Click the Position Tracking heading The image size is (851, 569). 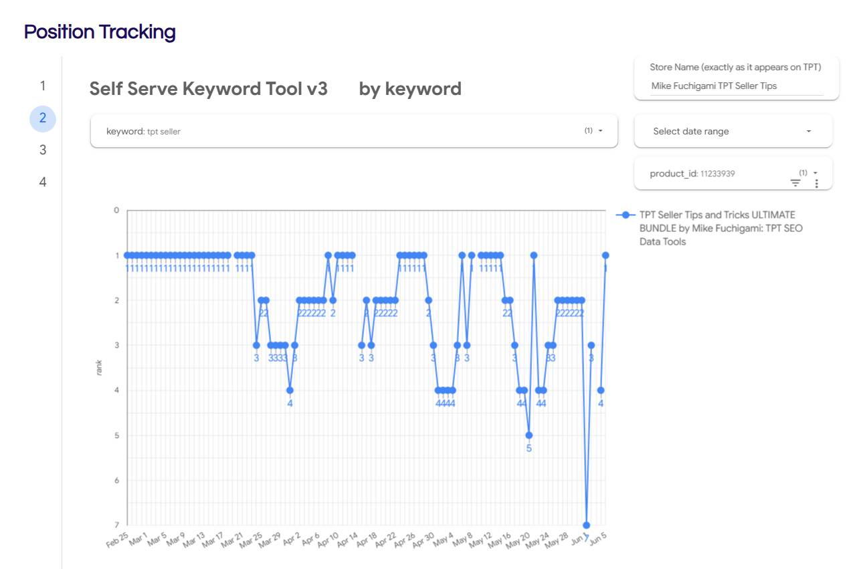tap(100, 31)
